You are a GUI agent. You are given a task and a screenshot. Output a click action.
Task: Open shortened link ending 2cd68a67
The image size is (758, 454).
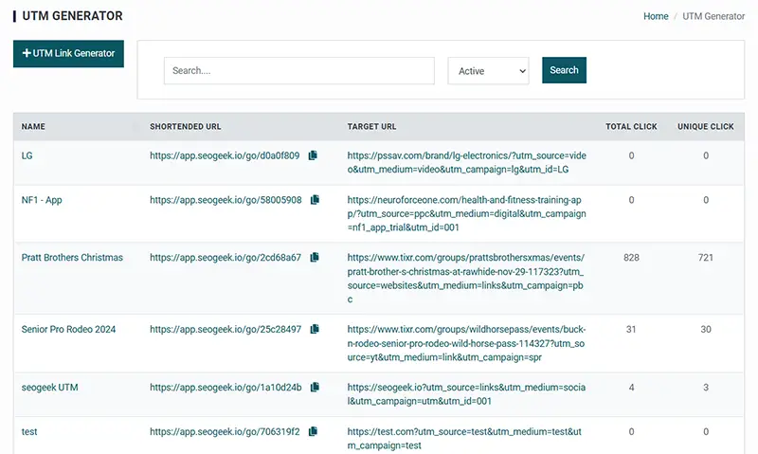(x=226, y=258)
